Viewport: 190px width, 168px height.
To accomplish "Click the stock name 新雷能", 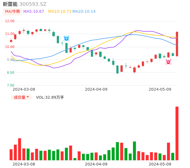I will pos(10,4).
